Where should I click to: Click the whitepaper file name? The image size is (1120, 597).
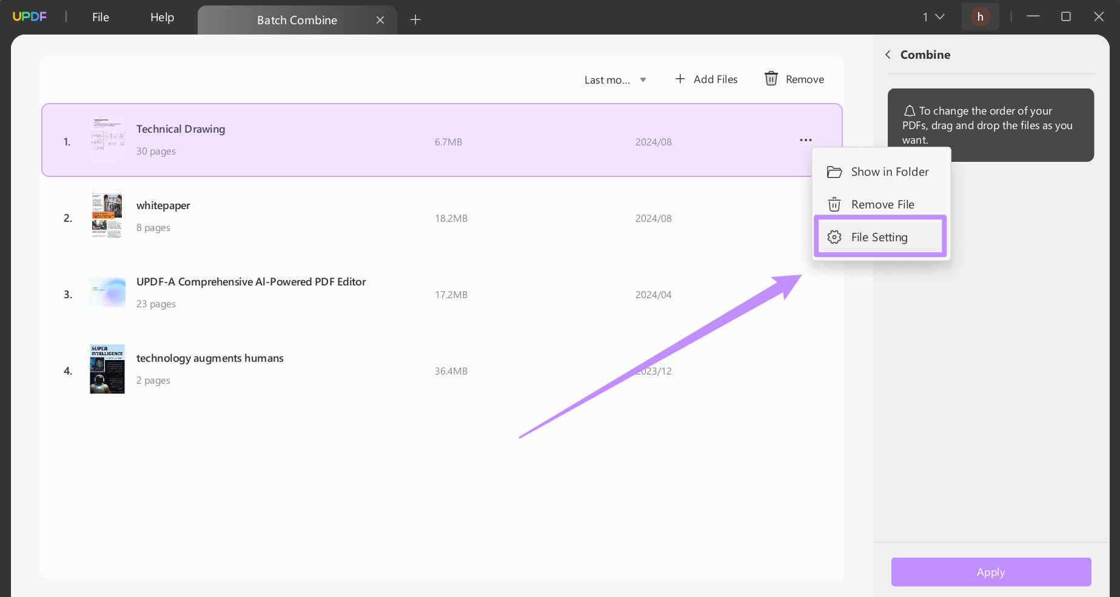163,205
